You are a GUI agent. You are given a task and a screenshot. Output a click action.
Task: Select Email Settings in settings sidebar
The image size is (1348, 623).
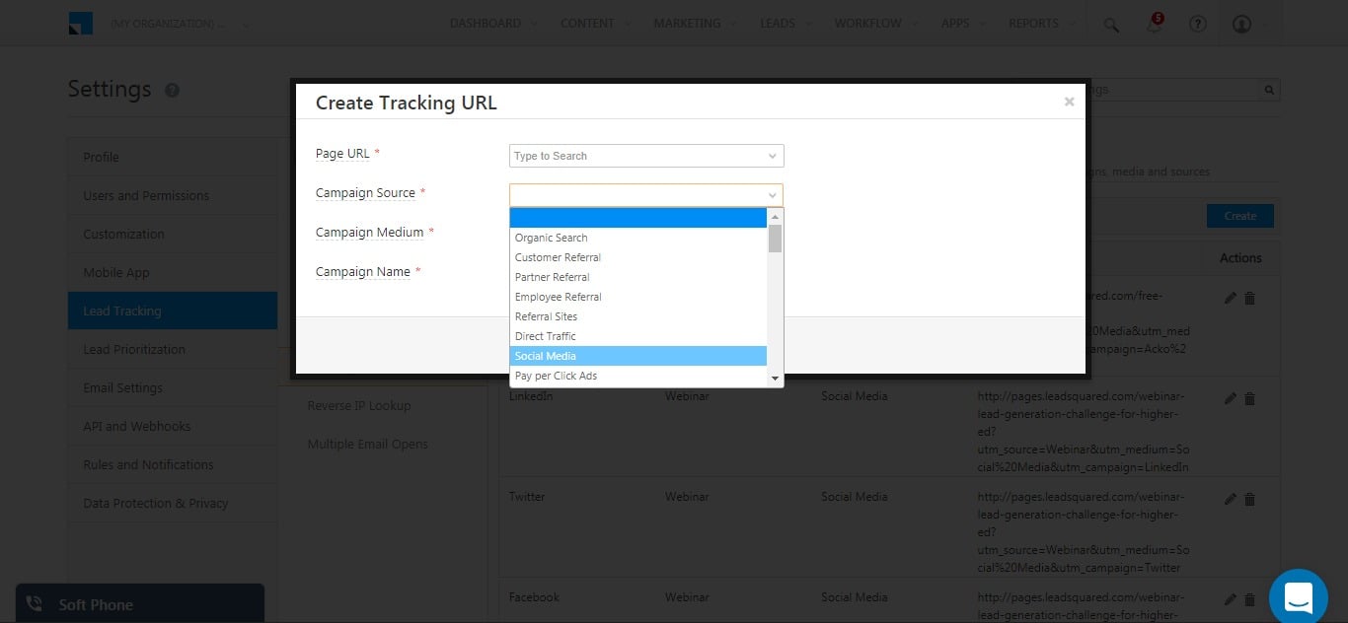point(123,387)
